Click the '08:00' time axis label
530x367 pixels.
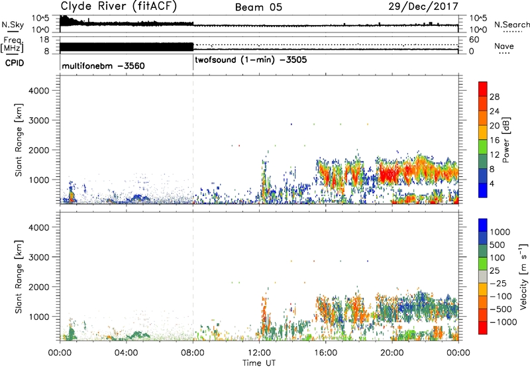(x=193, y=353)
